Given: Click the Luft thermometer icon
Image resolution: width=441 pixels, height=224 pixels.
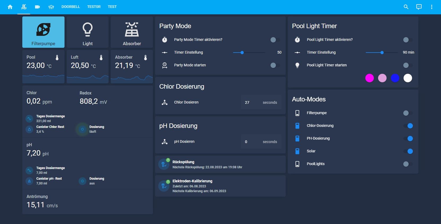Looking at the screenshot, I should click(101, 58).
